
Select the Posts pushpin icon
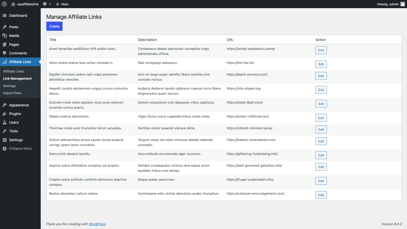click(x=5, y=27)
